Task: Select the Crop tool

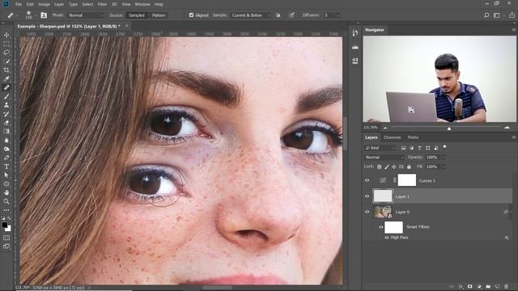Action: click(x=6, y=70)
